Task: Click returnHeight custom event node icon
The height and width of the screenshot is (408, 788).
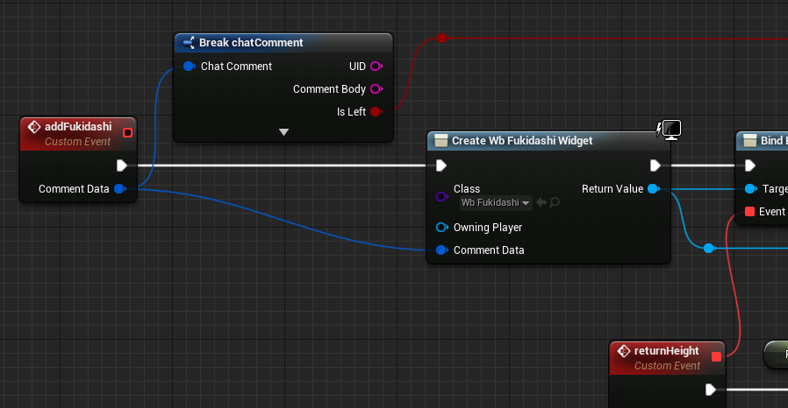Action: coord(624,351)
